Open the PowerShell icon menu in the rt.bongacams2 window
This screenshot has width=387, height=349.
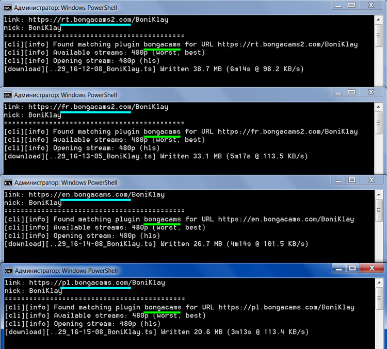pos(8,7)
